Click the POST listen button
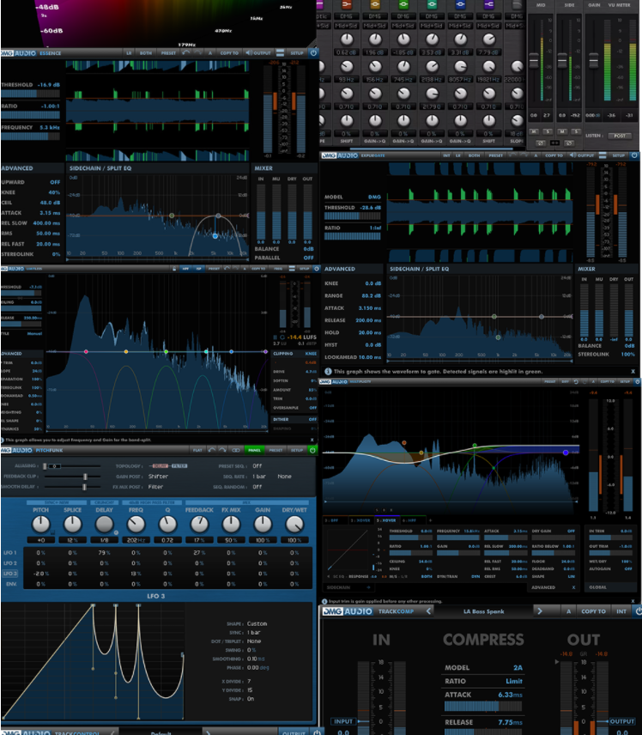 (620, 136)
